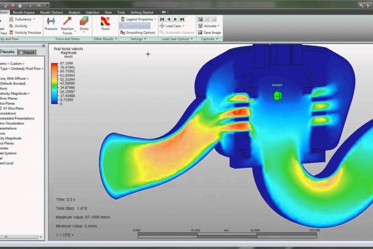Choose None under Other Results
Image resolution: width=373 pixels, height=249 pixels.
(105, 23)
